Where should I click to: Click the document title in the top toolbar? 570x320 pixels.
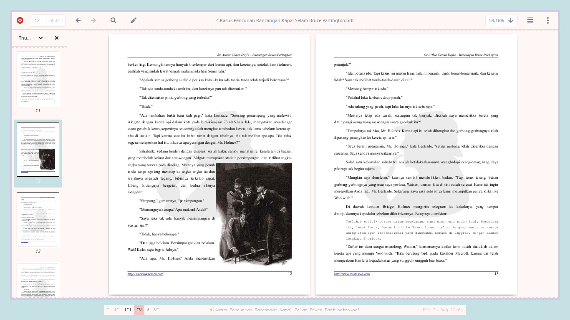click(285, 20)
